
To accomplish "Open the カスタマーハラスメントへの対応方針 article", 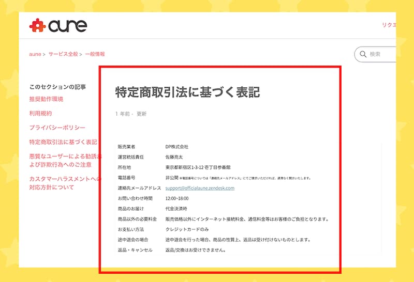I will [x=63, y=183].
